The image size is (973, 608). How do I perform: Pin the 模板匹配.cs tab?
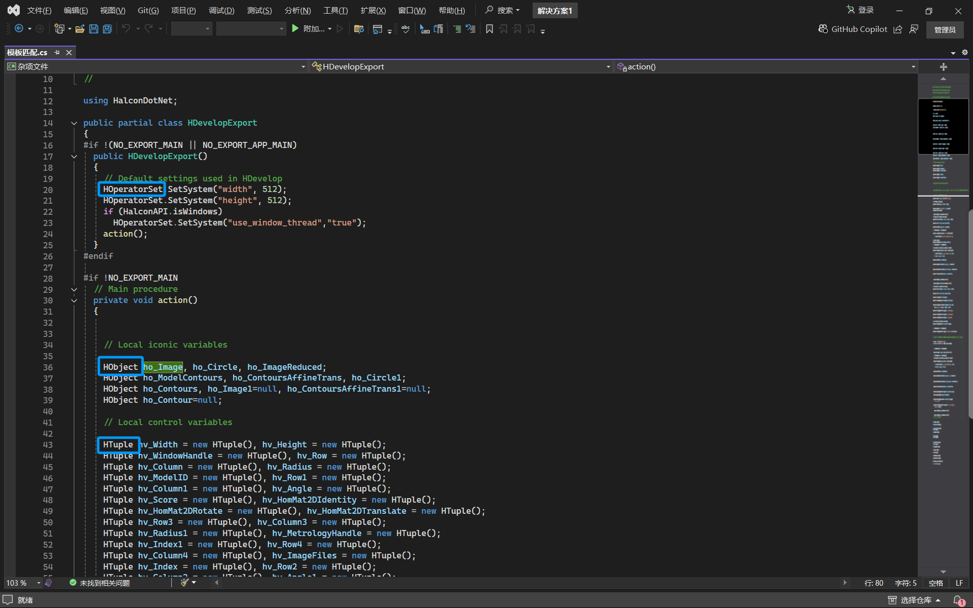(57, 52)
